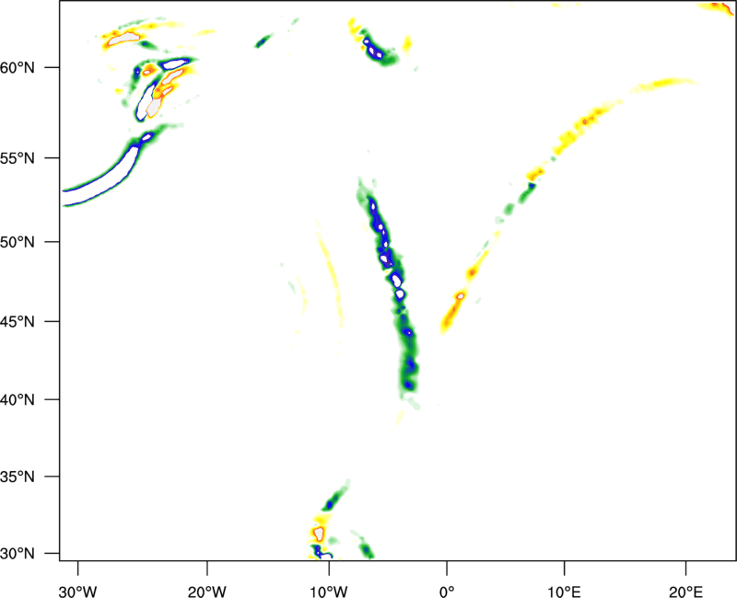Click the 40°N latitude label

click(x=18, y=399)
